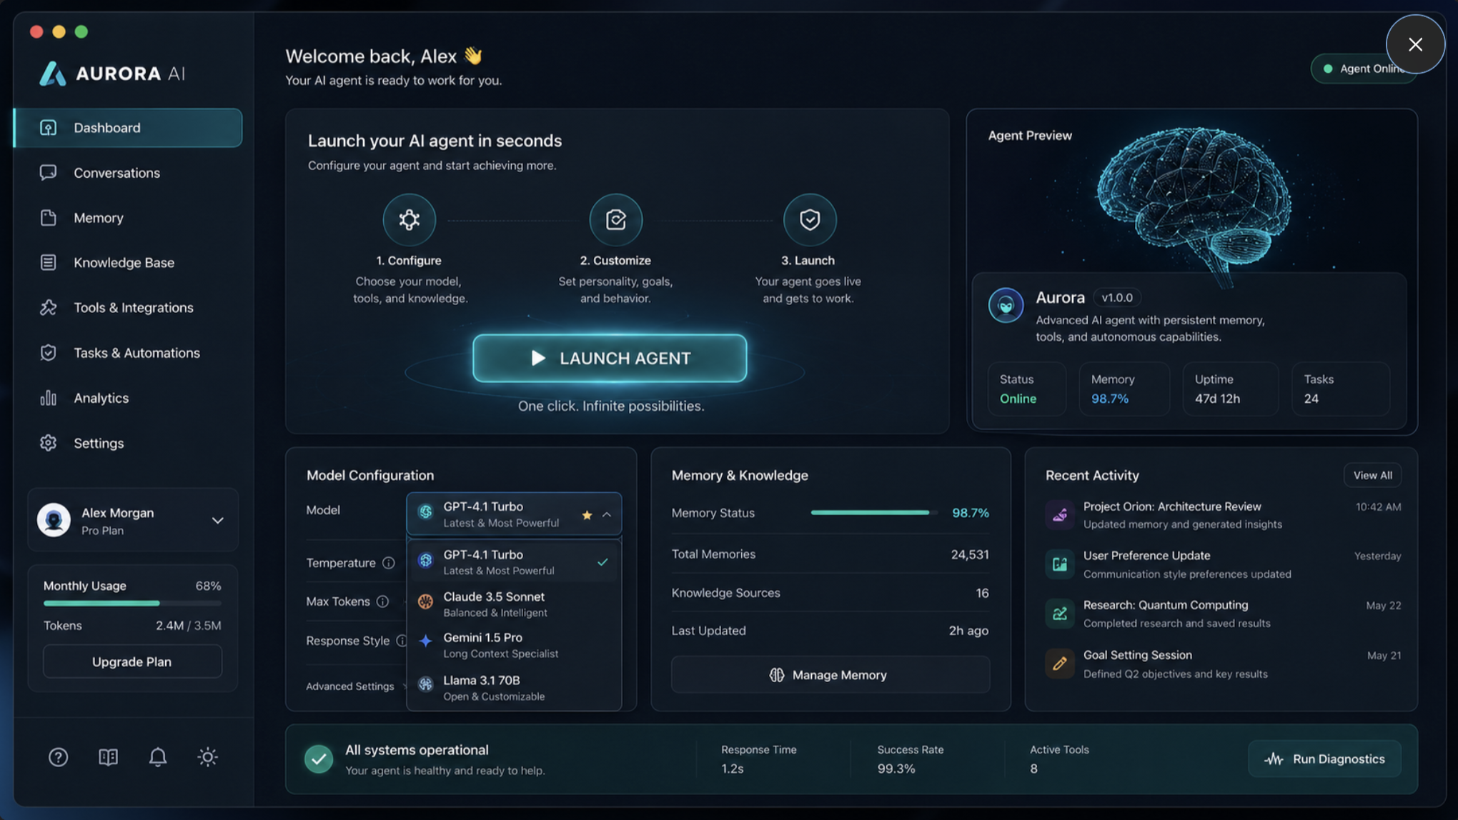
Task: Open the Conversations section
Action: [x=116, y=172]
